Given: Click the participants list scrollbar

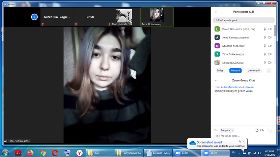Looking at the screenshot, I should [275, 43].
